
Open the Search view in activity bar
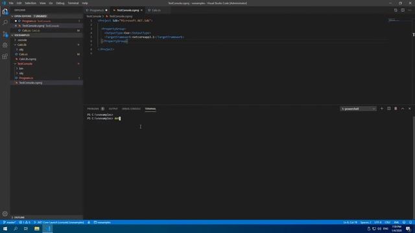pos(5,23)
